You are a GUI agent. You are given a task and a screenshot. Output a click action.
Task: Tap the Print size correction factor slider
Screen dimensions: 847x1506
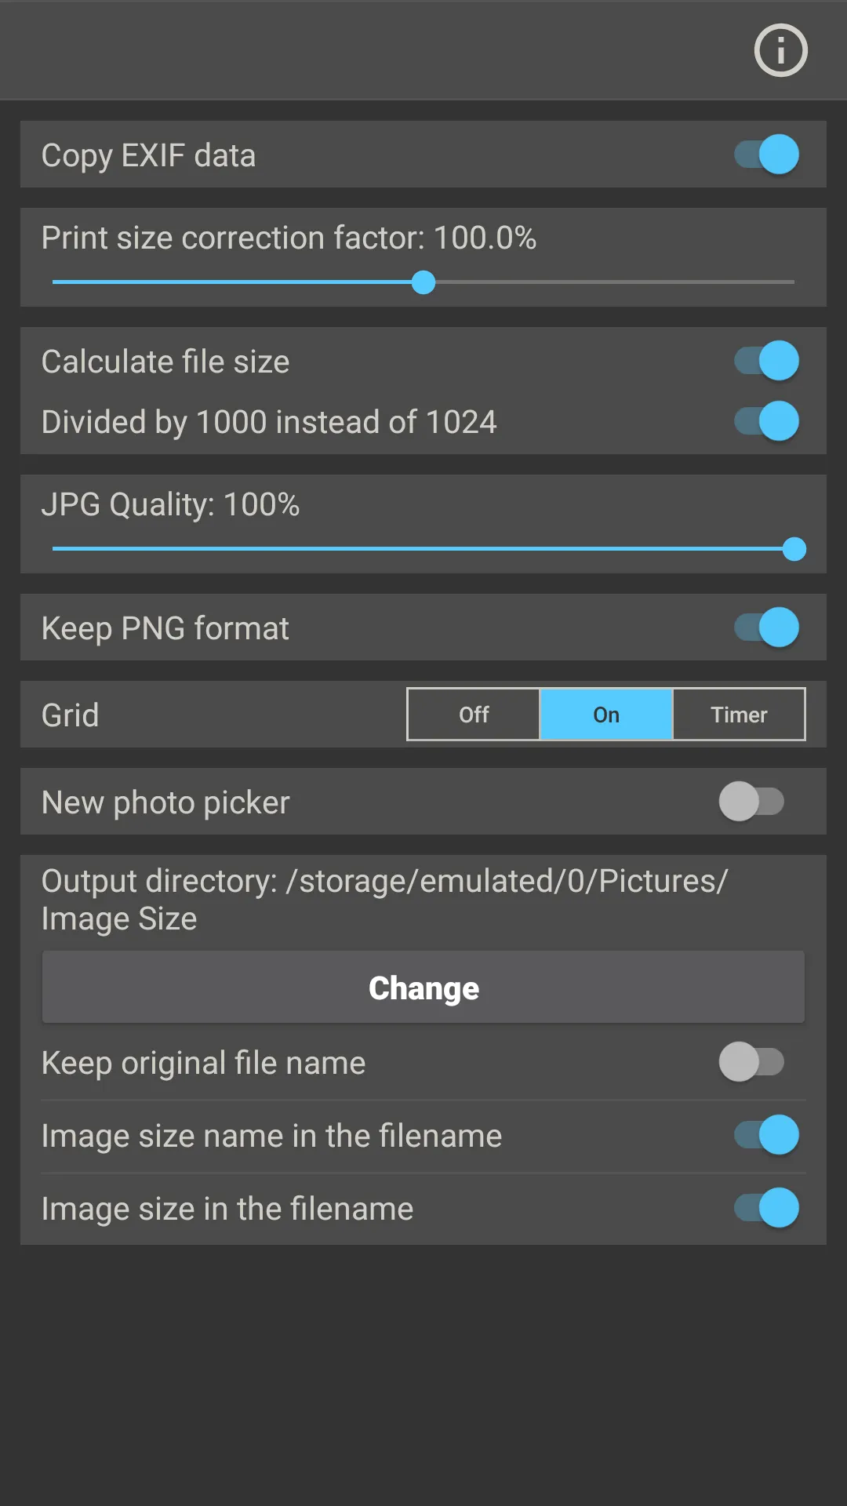click(423, 282)
